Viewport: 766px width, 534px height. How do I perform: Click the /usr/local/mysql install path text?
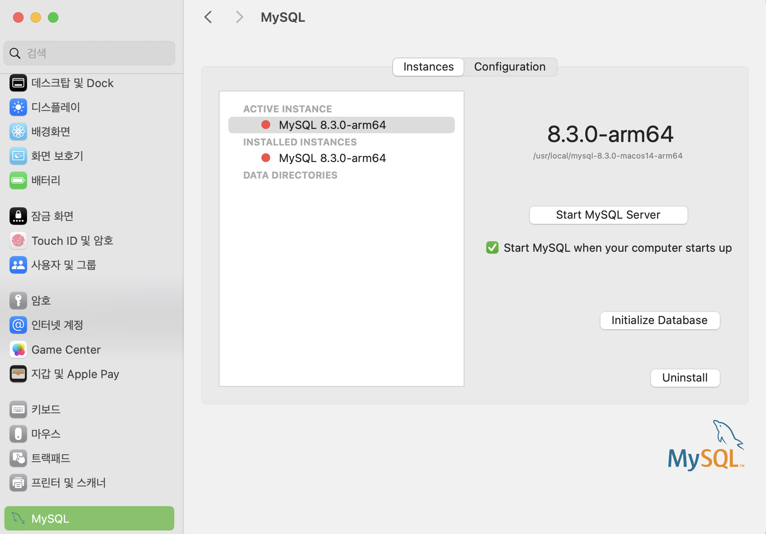coord(608,156)
